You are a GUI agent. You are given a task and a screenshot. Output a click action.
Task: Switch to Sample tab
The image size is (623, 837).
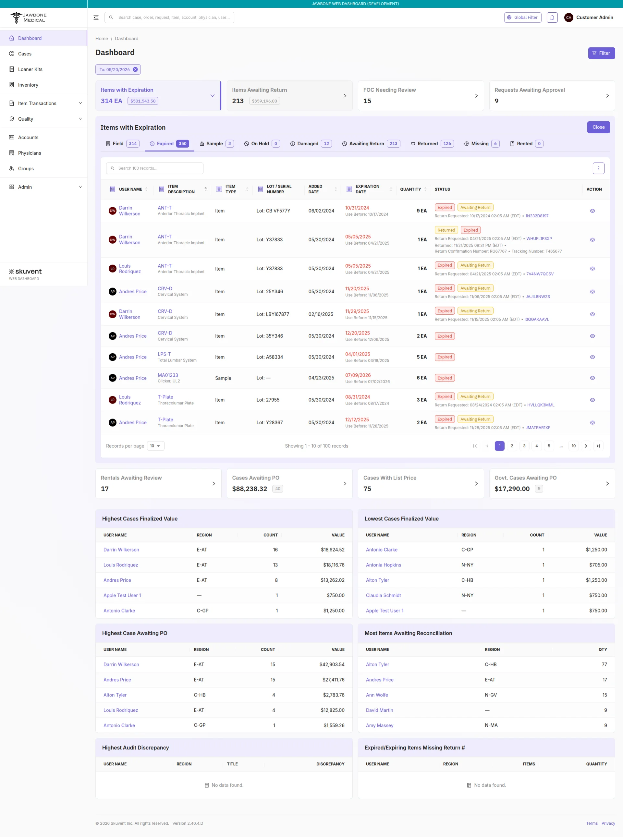[216, 144]
